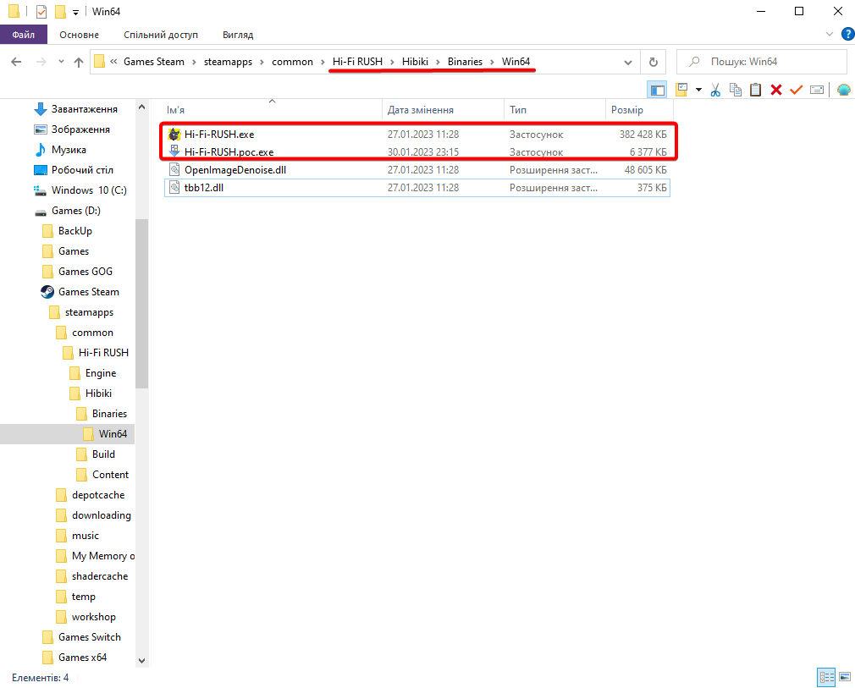Select the Hi-Fi-RUSH.poc.exe file
Viewport: 855px width, 688px height.
pos(417,152)
